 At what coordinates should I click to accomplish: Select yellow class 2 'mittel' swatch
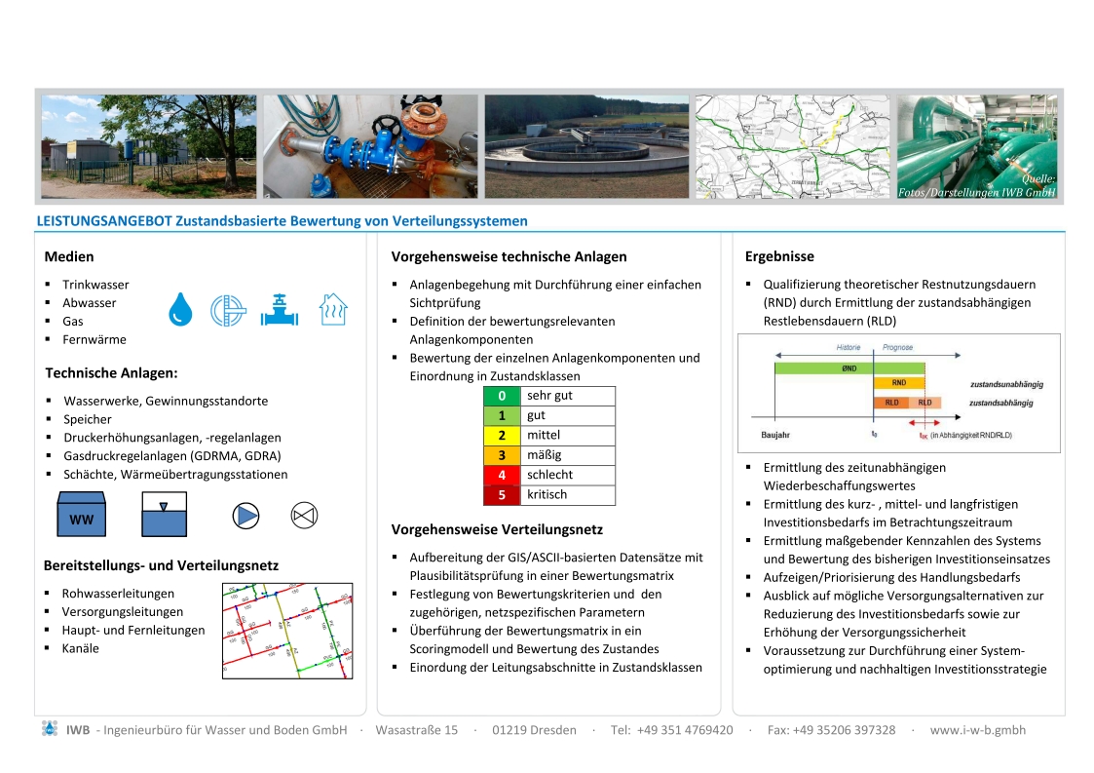tap(502, 436)
